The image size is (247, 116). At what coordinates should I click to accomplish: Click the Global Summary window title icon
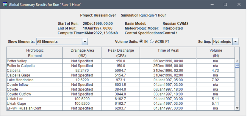click(x=5, y=4)
